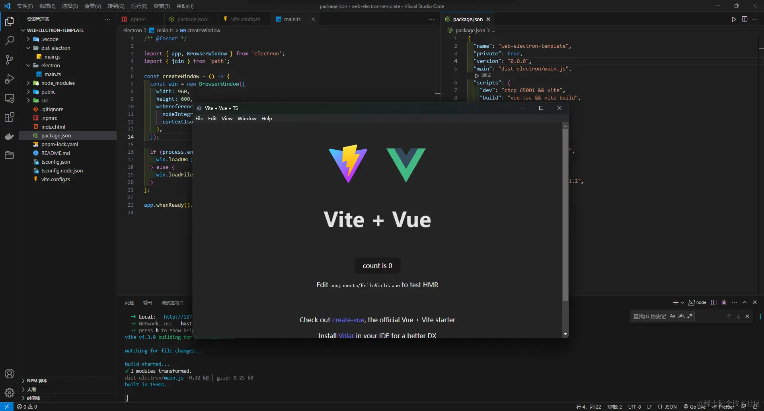Toggle Go Live server in the status bar
764x411 pixels.
click(695, 407)
